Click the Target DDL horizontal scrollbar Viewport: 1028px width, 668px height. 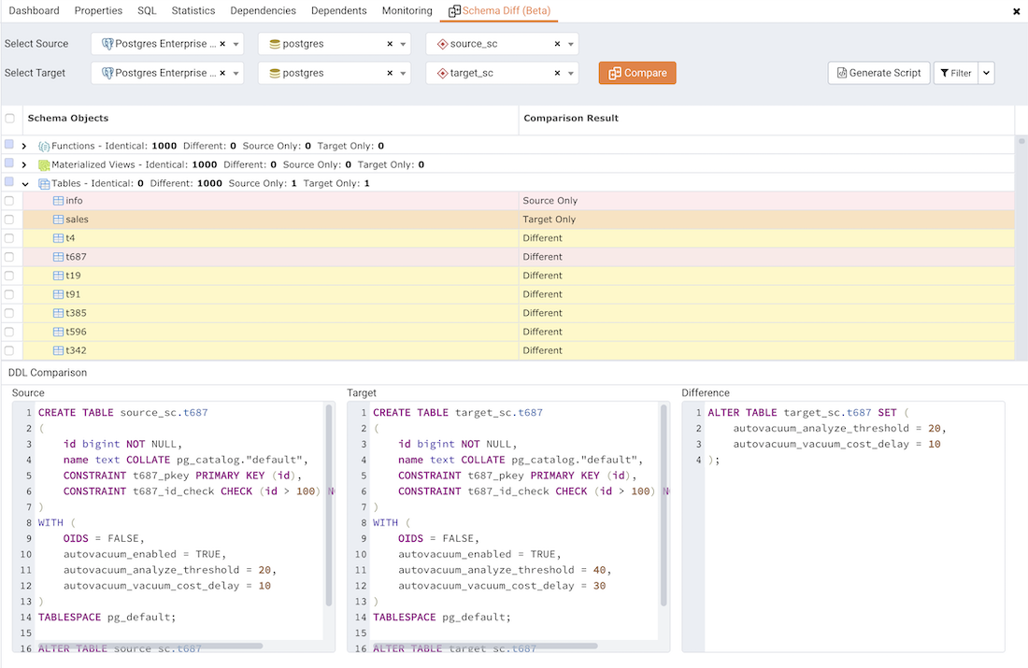click(x=485, y=647)
